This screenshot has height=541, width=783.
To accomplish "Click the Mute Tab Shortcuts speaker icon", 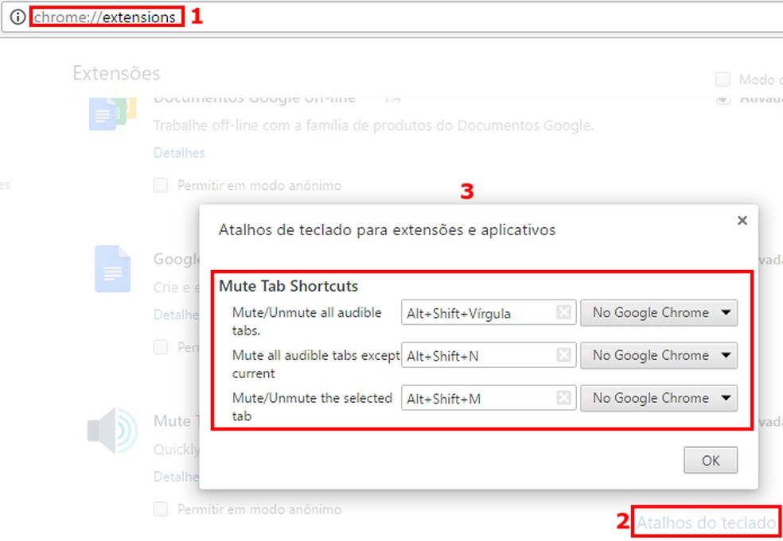I will coord(113,429).
